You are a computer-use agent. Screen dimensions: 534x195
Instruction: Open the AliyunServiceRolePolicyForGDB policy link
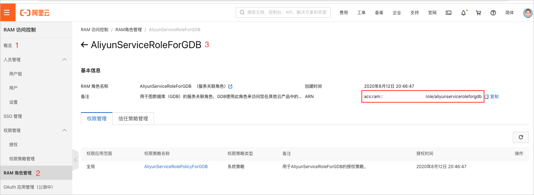click(x=176, y=166)
